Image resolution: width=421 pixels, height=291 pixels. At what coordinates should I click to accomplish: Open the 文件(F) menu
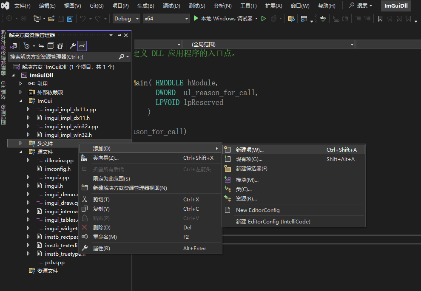pyautogui.click(x=22, y=6)
